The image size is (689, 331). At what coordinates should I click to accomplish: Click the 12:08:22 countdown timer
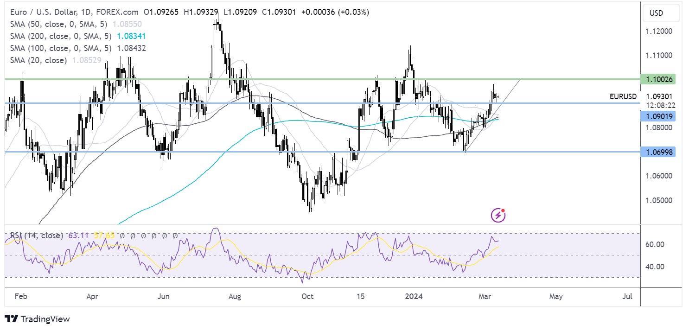[x=662, y=105]
